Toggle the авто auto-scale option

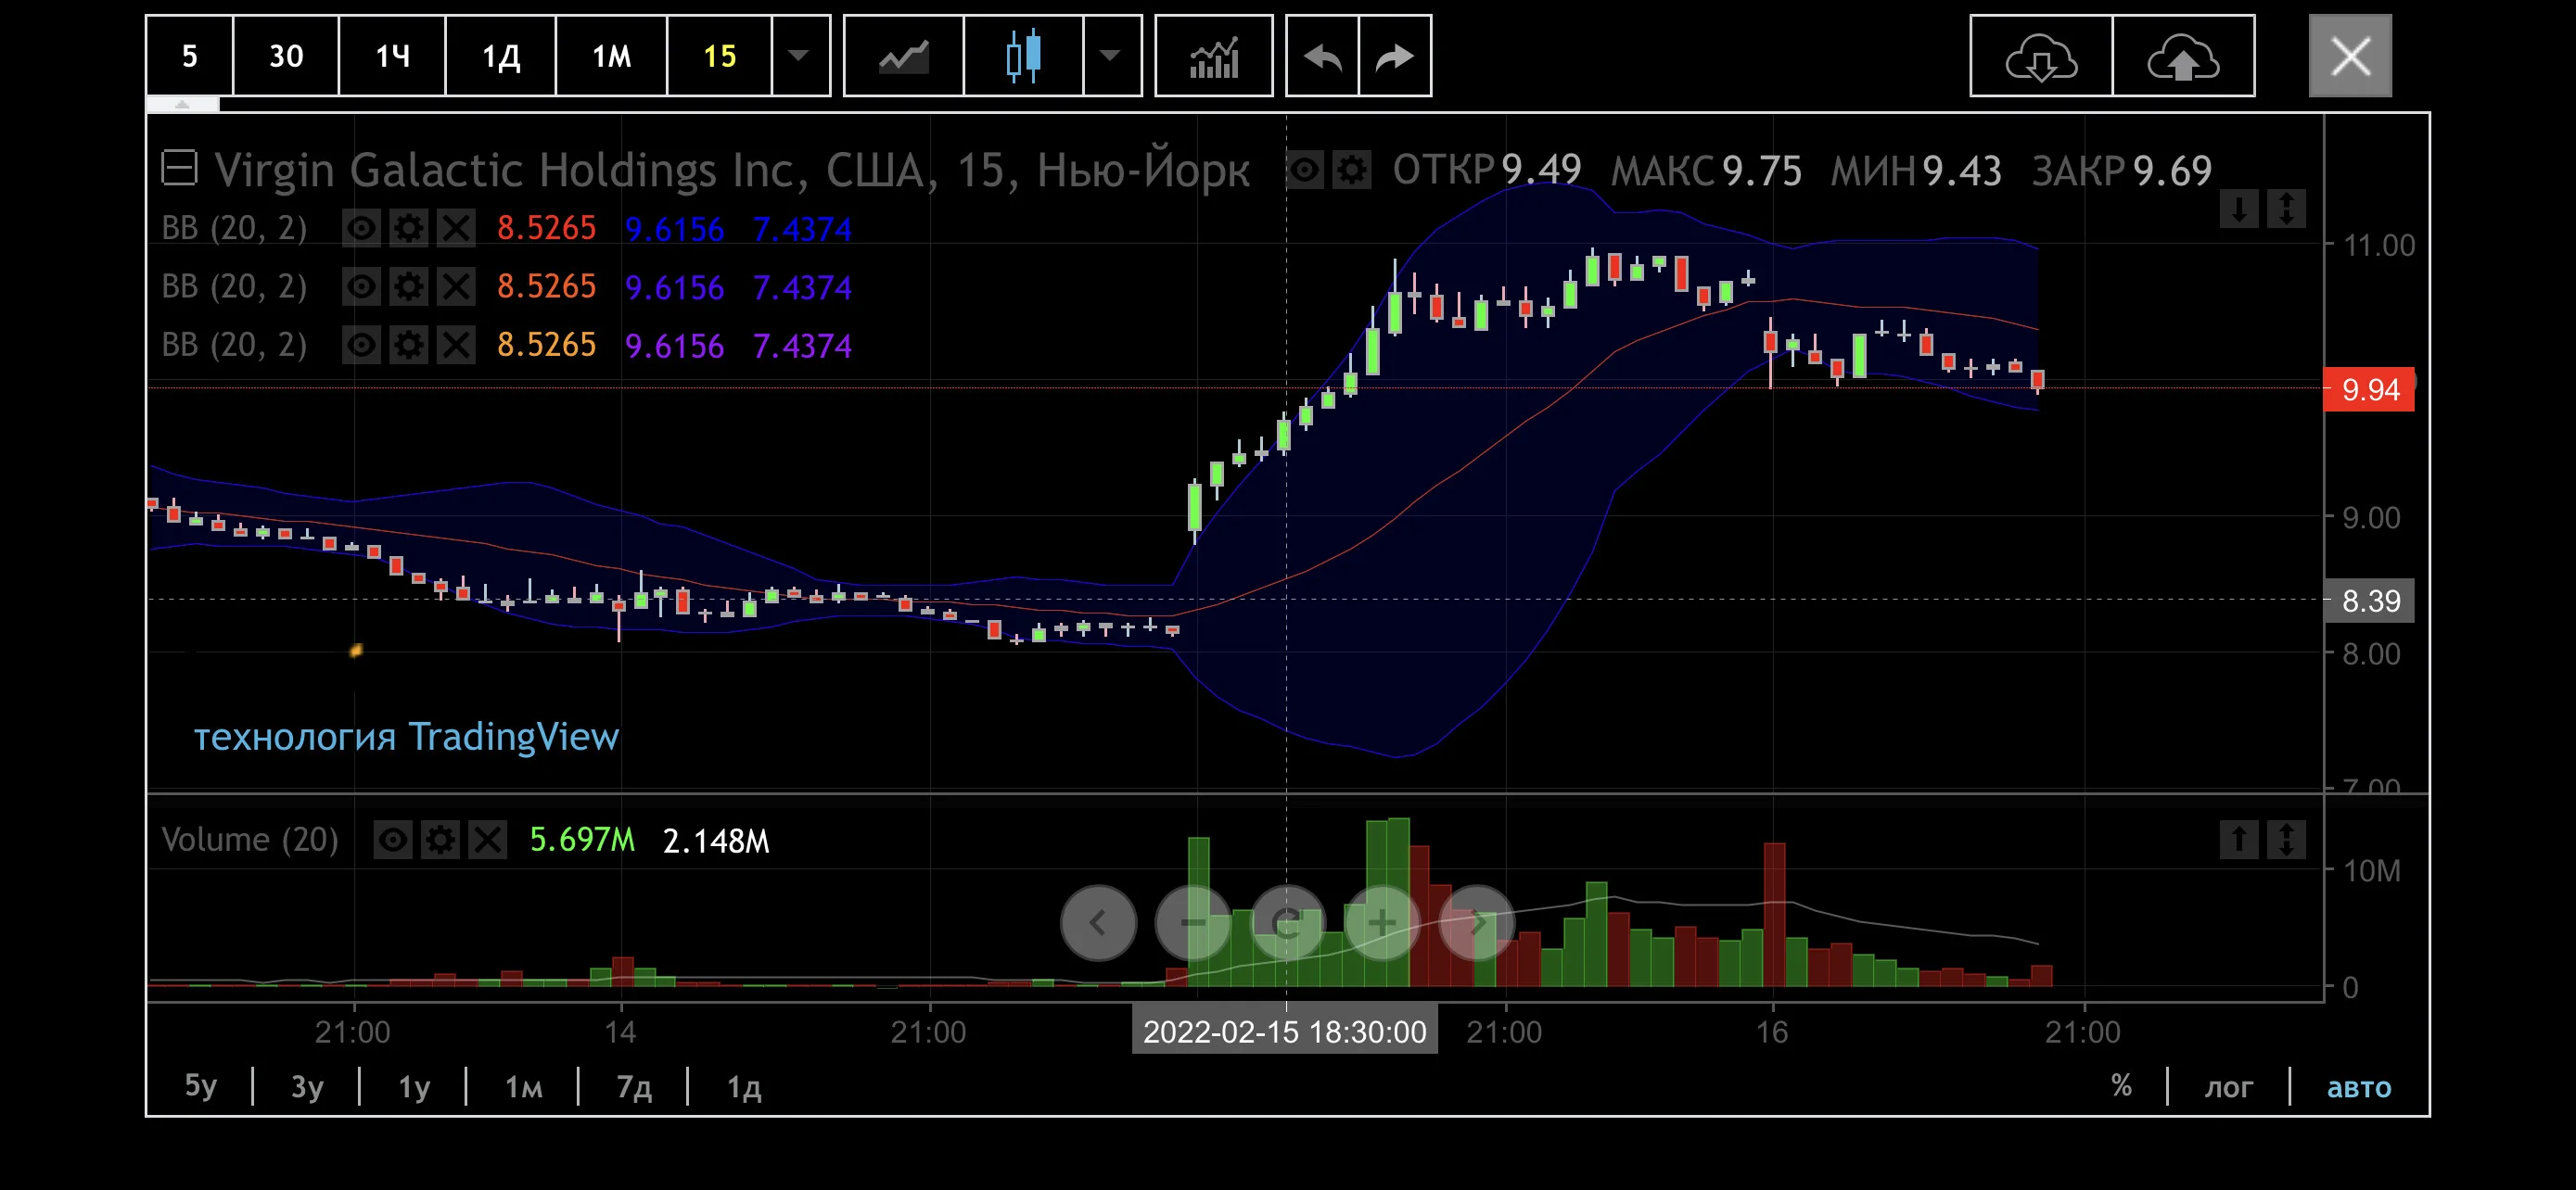coord(2359,1086)
